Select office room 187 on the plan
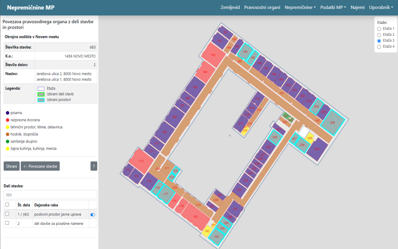Screen dimensions: 398x249 point(235,209)
